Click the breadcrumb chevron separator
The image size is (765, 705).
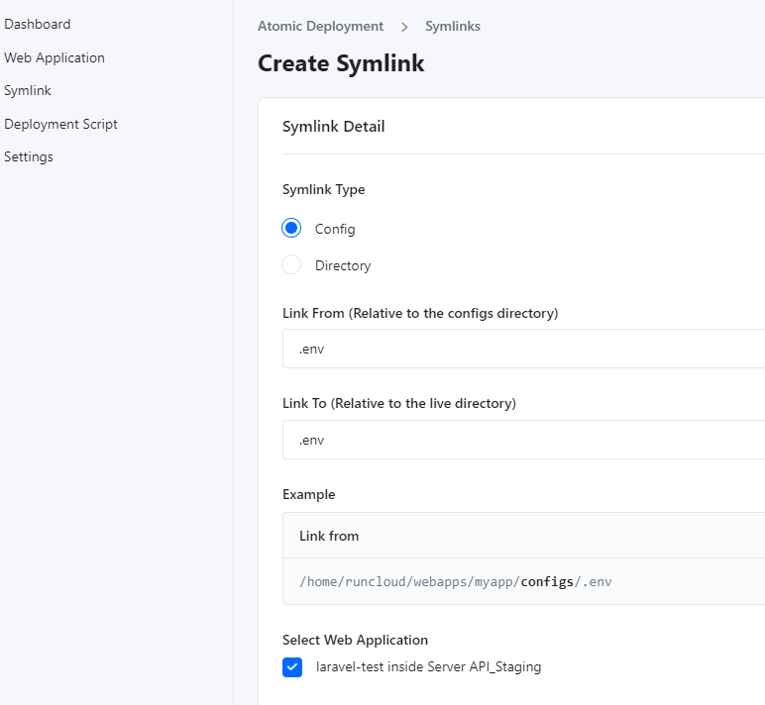(404, 27)
